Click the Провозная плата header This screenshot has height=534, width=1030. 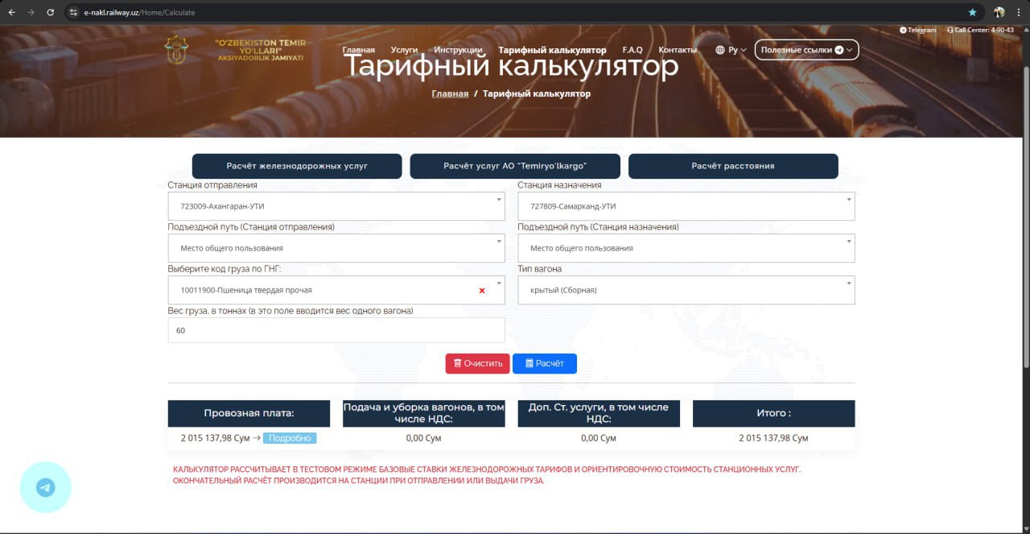[249, 413]
